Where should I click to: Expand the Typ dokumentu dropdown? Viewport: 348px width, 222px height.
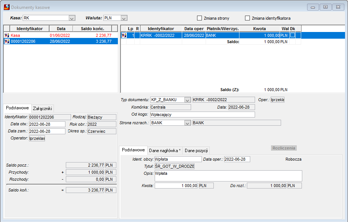(x=187, y=100)
